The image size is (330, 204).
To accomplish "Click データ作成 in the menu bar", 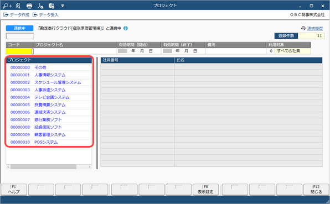I will (x=17, y=15).
